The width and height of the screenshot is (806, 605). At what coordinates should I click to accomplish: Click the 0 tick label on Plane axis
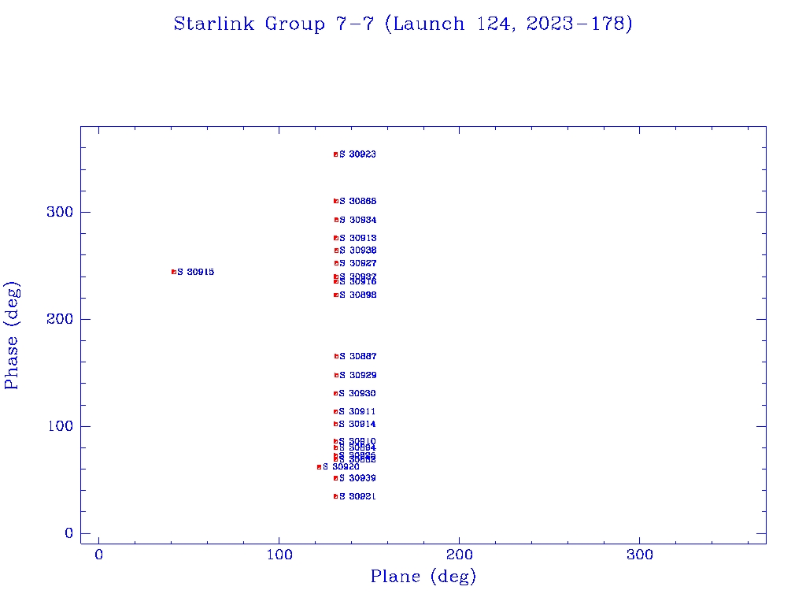[x=98, y=555]
